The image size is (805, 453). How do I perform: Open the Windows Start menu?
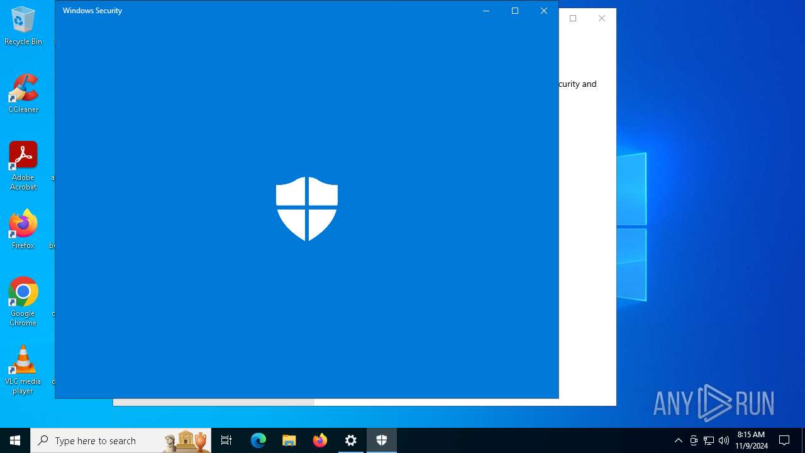pos(15,440)
